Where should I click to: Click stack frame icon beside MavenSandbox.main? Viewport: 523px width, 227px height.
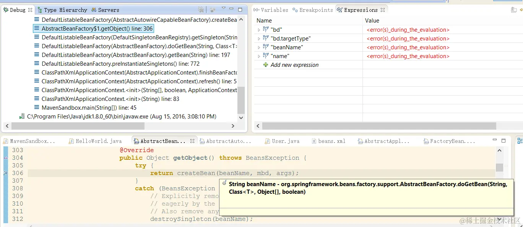click(37, 107)
